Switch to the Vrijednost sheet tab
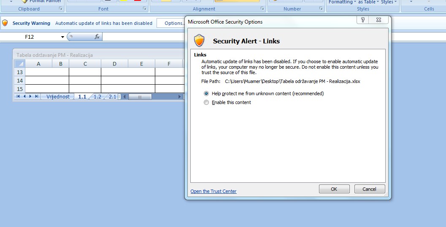The height and width of the screenshot is (227, 446). (58, 97)
